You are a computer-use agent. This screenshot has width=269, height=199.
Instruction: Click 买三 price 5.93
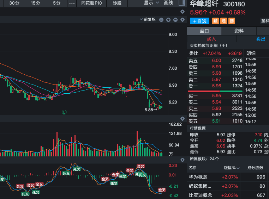(x=216, y=108)
